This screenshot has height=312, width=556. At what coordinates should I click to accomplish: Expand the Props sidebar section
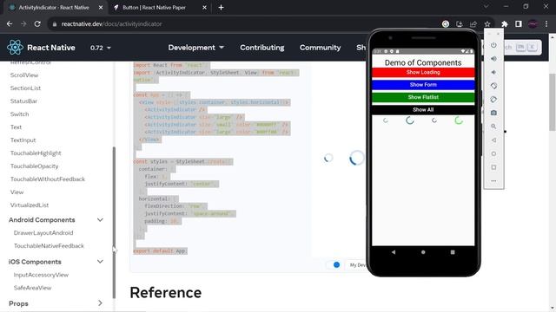click(100, 303)
